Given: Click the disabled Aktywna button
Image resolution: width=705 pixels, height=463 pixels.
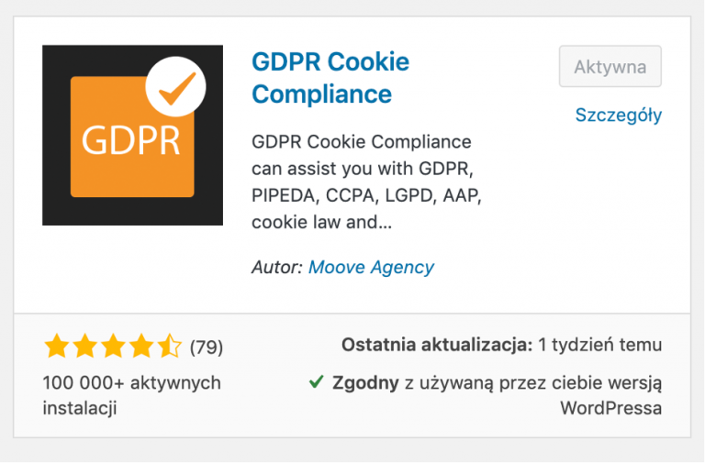Looking at the screenshot, I should (x=610, y=66).
